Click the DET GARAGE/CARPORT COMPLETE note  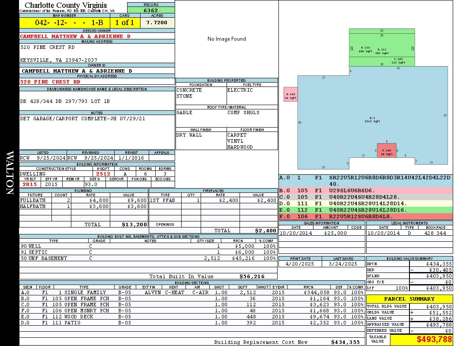83,119
